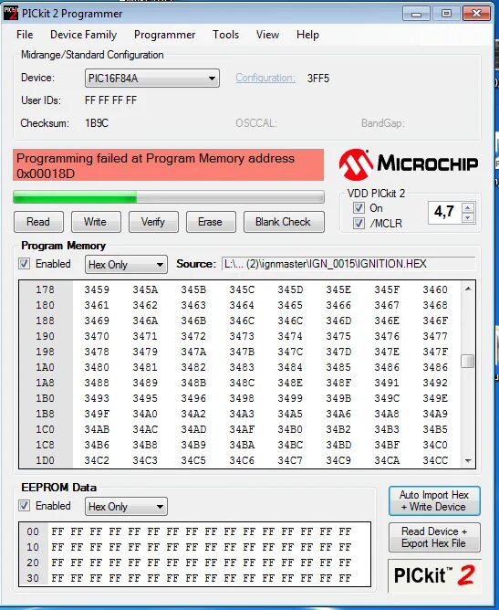Click address label 1B8 in program memory
Viewport: 499px width, 610px height.
coord(45,415)
